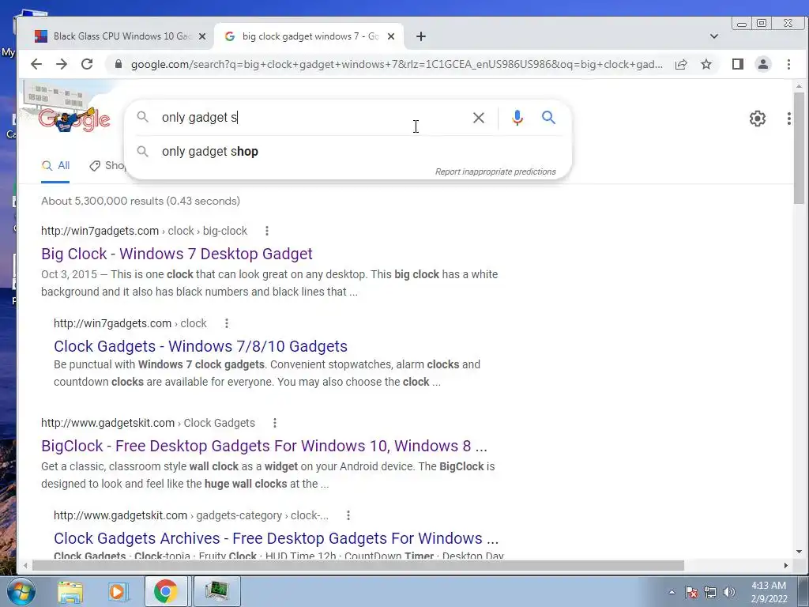809x607 pixels.
Task: Clear the search box text
Action: click(x=478, y=118)
